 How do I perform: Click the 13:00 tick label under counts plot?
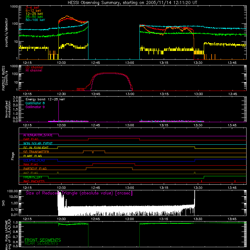pos(130,63)
